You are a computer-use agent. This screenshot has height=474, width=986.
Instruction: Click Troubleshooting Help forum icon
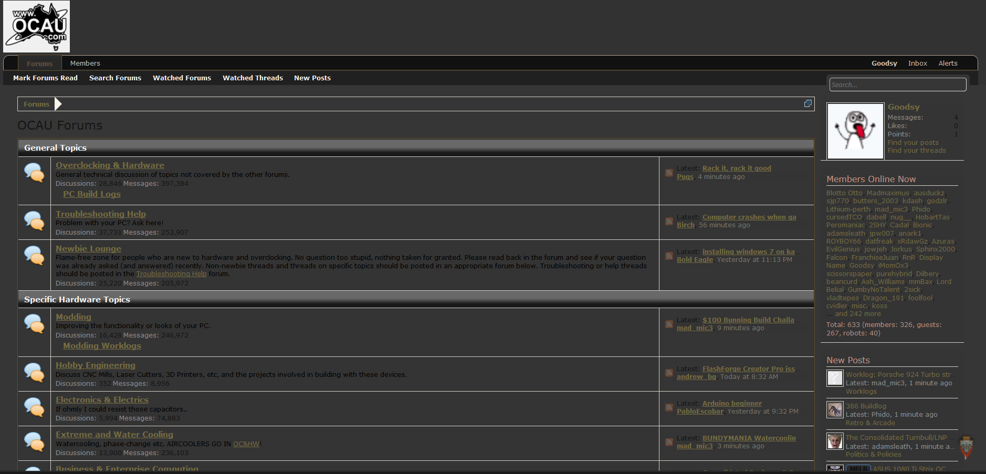pos(34,221)
